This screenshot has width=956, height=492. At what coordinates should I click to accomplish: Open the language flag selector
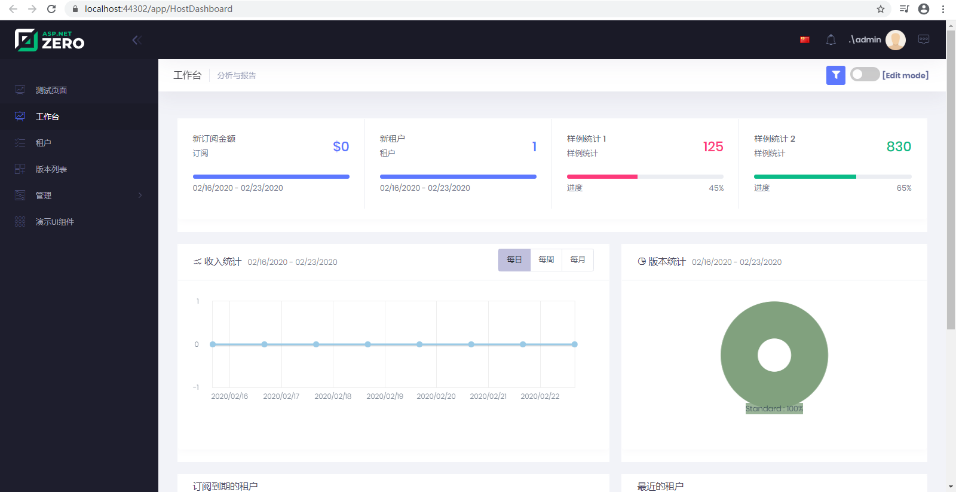(x=805, y=39)
